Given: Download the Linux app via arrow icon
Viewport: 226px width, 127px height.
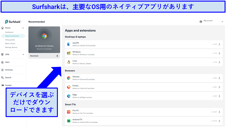Looking at the screenshot, I should 219,62.
